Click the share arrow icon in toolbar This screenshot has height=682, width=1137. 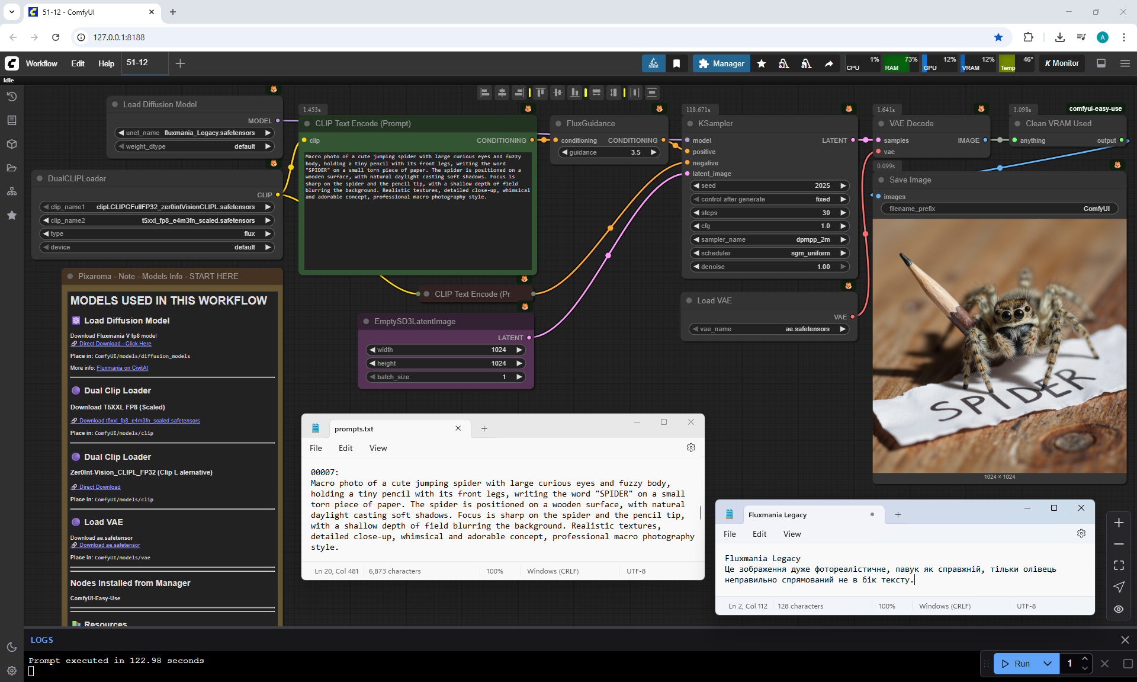coord(828,63)
